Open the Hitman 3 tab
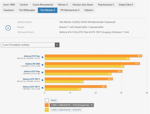 63,5
